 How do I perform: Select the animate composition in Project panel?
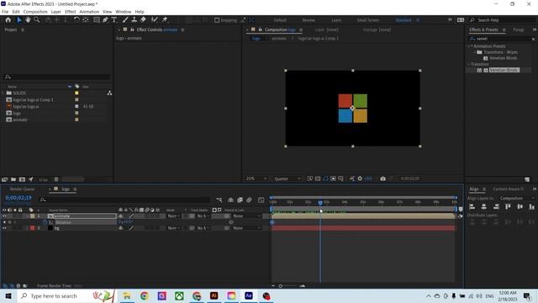[20, 120]
